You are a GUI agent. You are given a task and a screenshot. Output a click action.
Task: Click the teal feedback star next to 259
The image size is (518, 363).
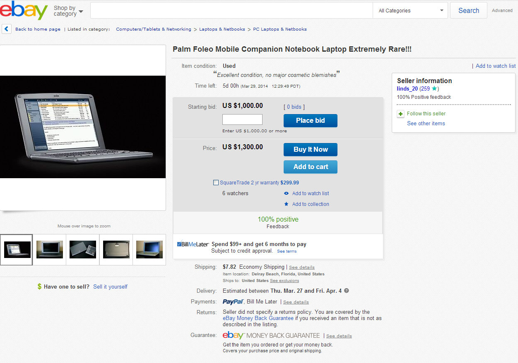coord(434,89)
